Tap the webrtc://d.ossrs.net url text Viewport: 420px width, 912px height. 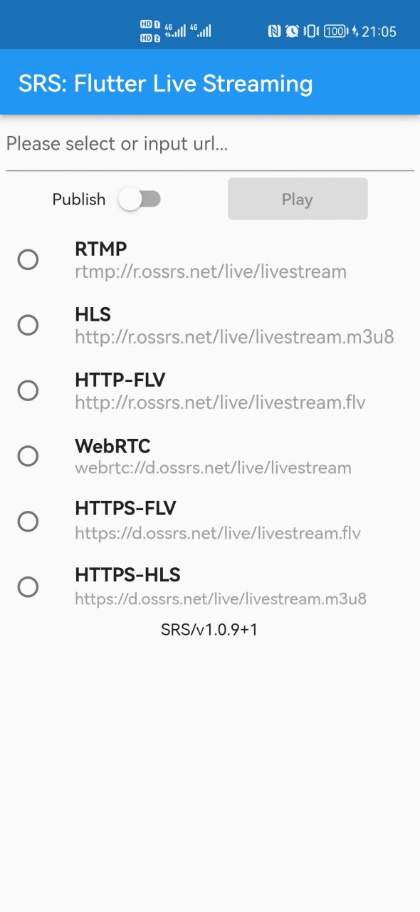[213, 468]
